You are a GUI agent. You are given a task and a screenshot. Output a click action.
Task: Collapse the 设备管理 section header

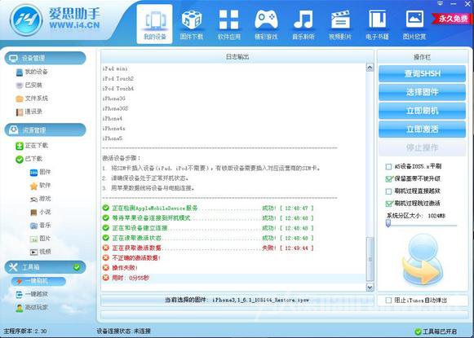[46, 58]
